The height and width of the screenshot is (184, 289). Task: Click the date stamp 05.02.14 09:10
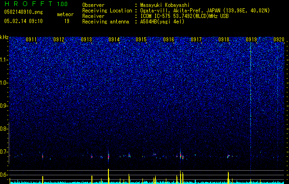[x=23, y=21]
